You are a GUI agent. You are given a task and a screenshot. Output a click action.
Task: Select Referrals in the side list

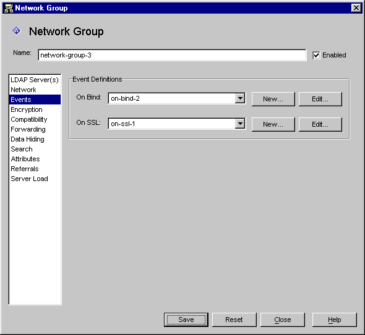[35, 169]
